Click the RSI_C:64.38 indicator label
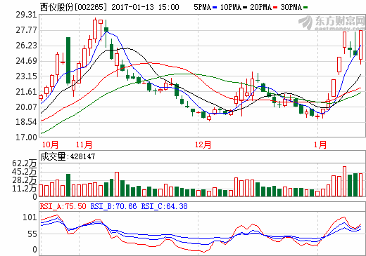This screenshot has width=366, height=256. click(x=164, y=206)
